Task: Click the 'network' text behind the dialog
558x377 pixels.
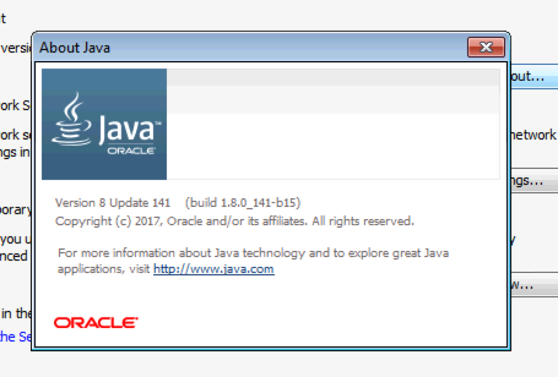Action: click(x=533, y=135)
